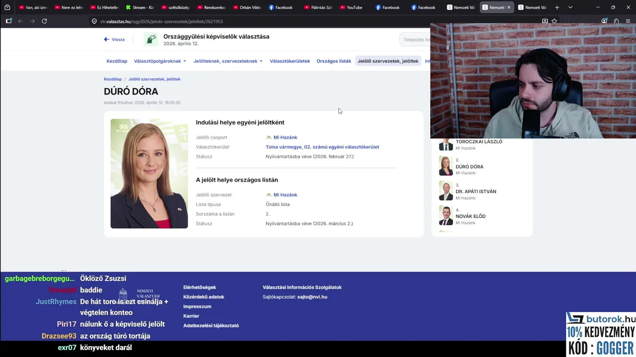
Task: Select Novák Előd in candidate list
Action: [471, 216]
